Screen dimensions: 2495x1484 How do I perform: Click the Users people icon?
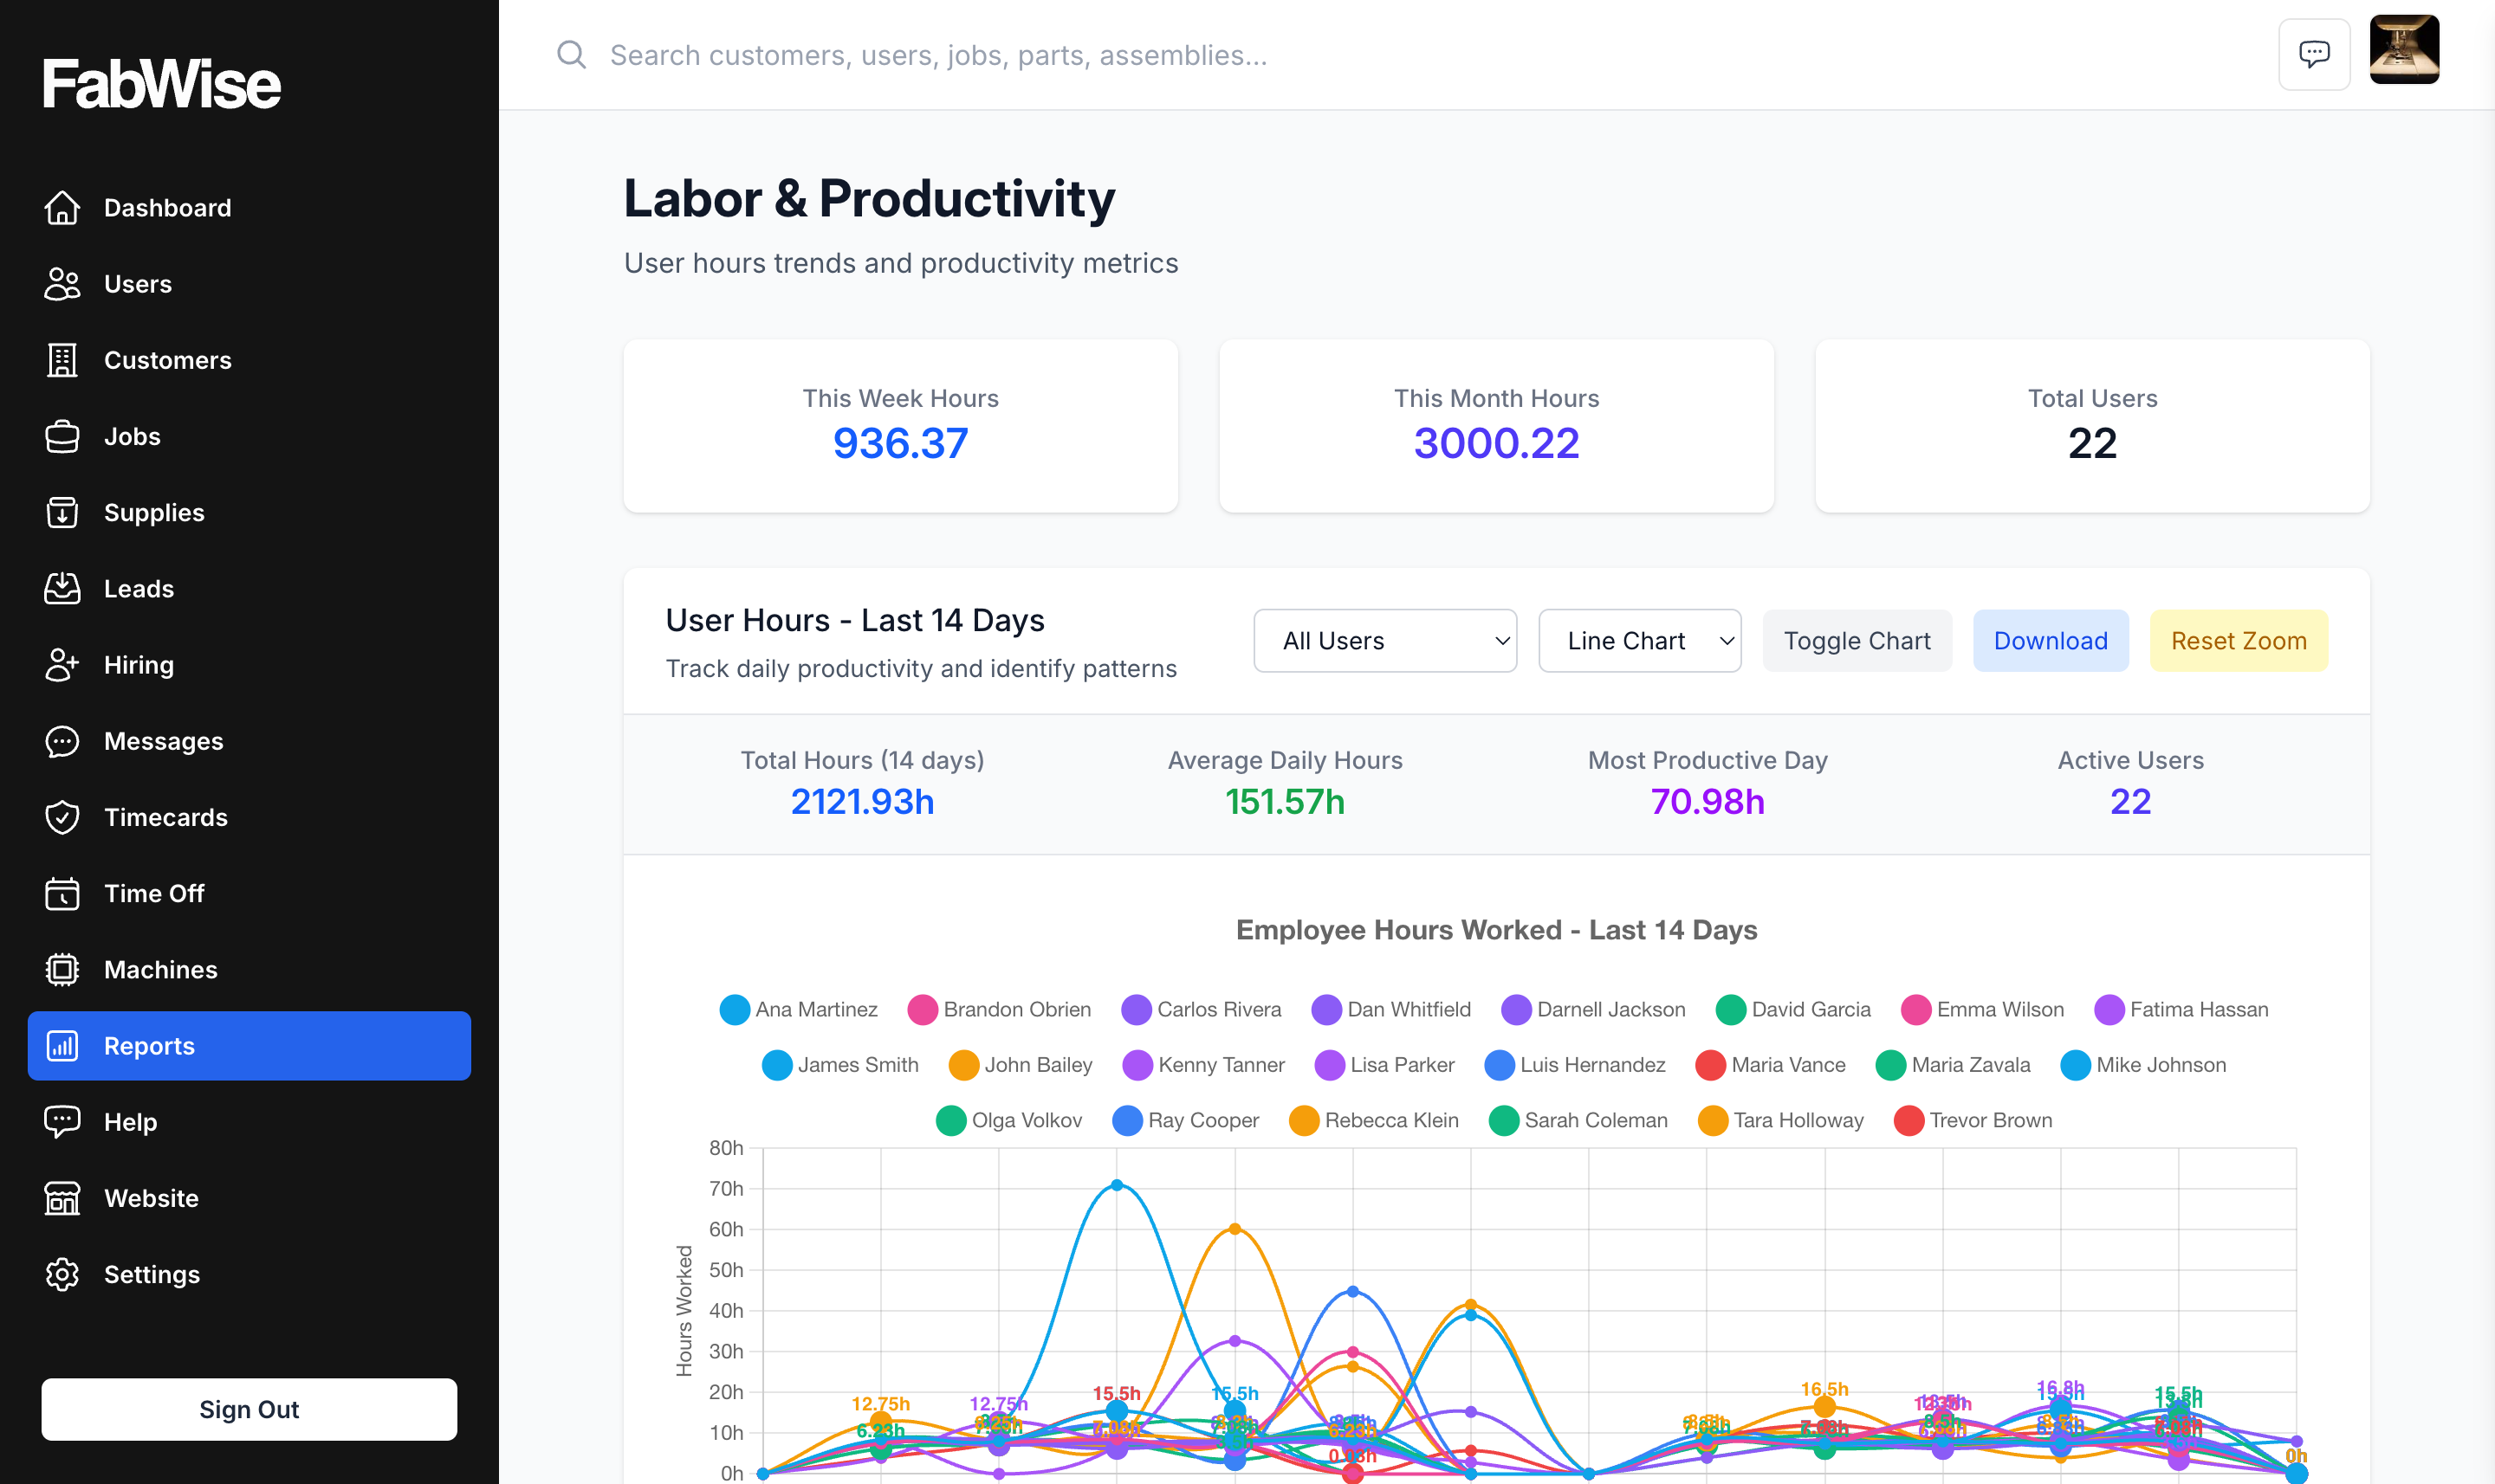point(62,284)
